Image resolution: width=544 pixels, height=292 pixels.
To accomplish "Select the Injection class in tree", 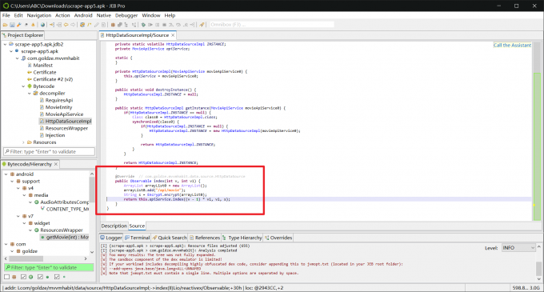I will [x=55, y=135].
